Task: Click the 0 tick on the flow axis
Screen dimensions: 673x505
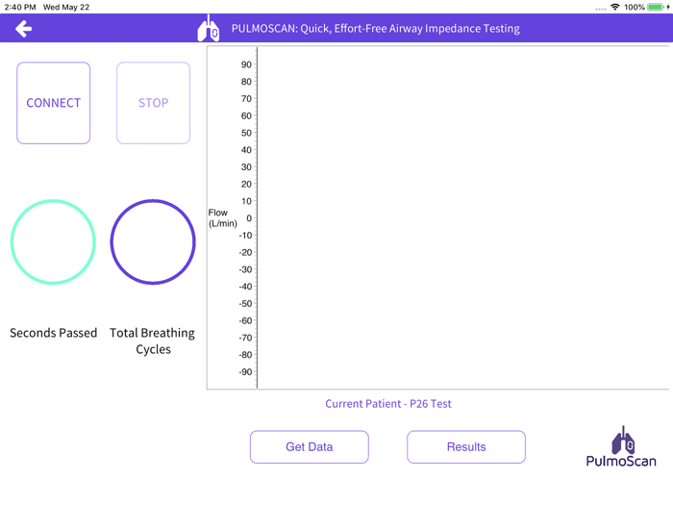Action: [x=249, y=218]
